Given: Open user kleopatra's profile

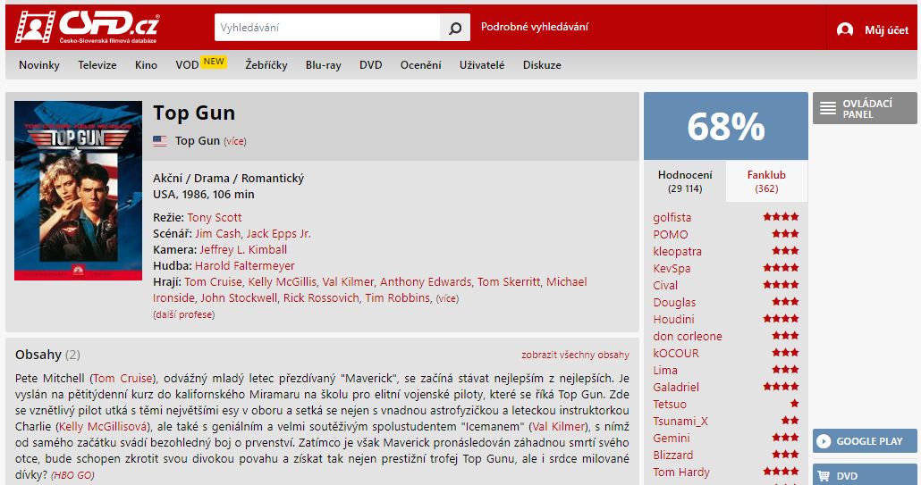Looking at the screenshot, I should coord(677,252).
